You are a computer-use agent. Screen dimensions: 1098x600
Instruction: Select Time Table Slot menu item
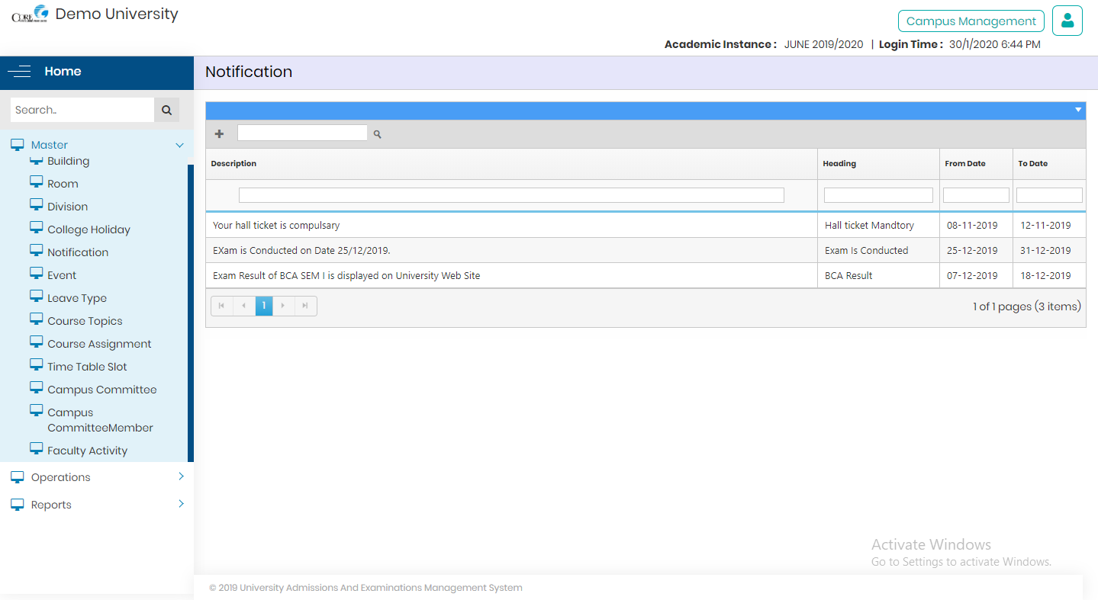point(87,367)
